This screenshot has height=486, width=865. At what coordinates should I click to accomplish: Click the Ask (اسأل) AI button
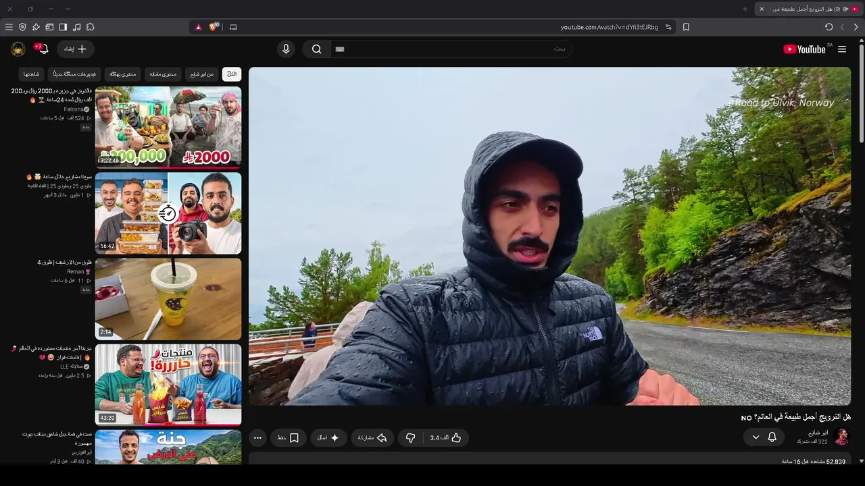coord(328,438)
